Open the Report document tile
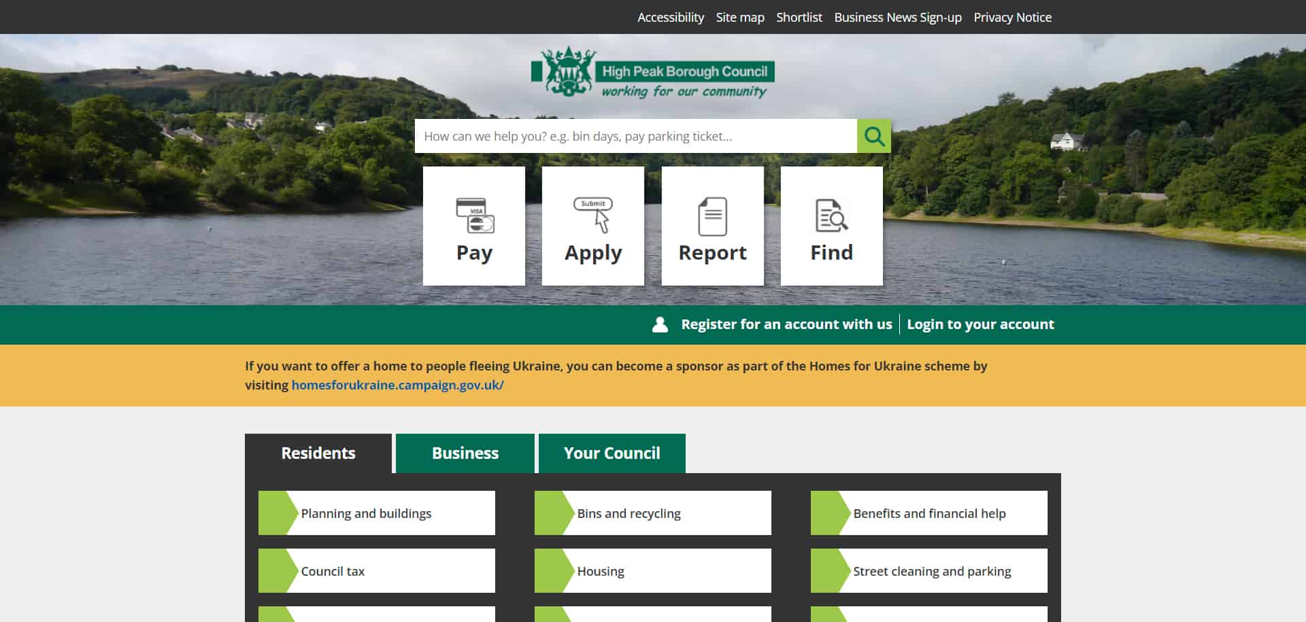 coord(712,226)
